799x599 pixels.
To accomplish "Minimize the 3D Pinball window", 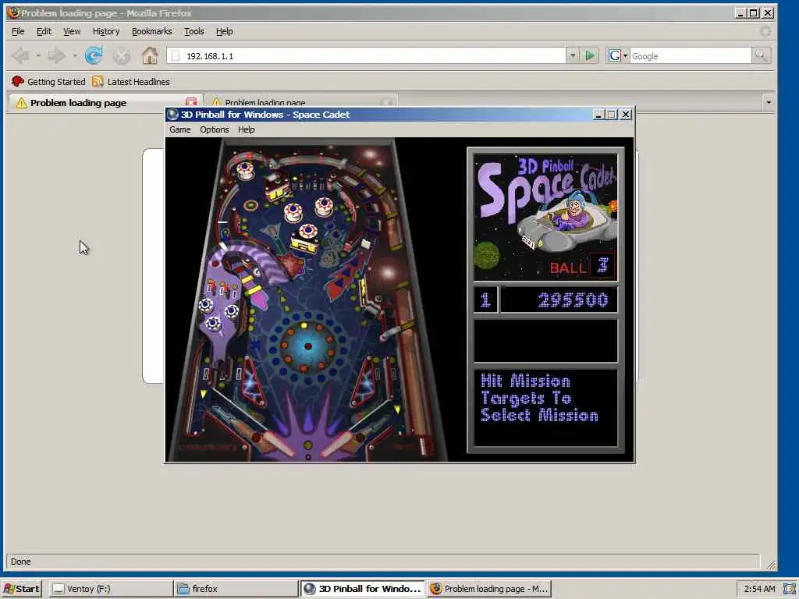I will point(598,115).
